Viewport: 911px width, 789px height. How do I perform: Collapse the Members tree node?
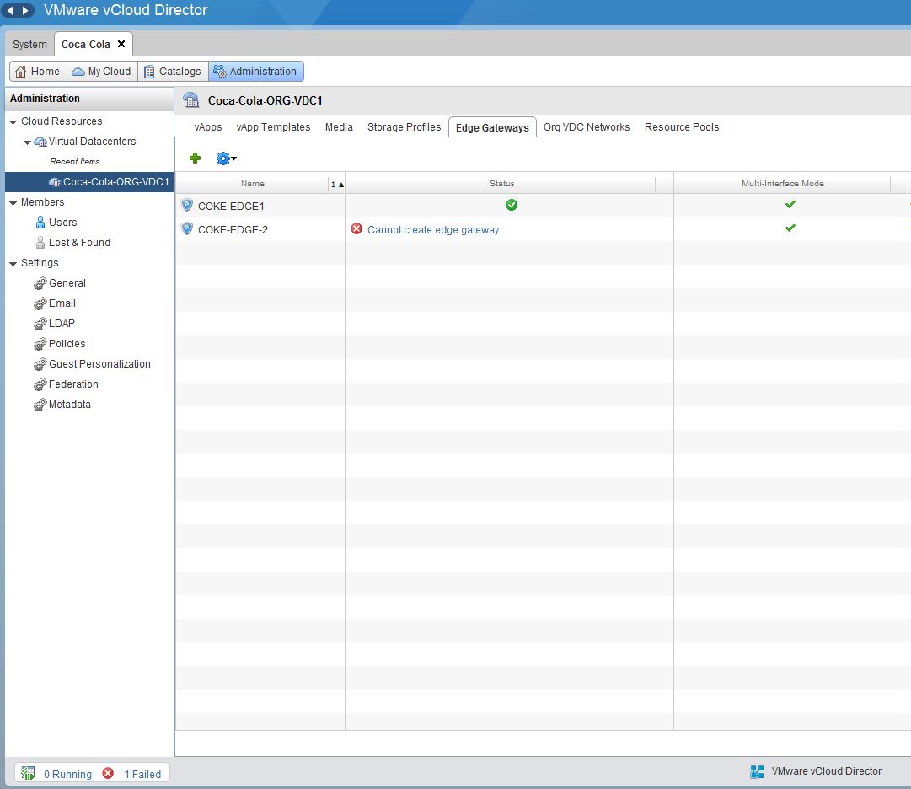(x=13, y=203)
